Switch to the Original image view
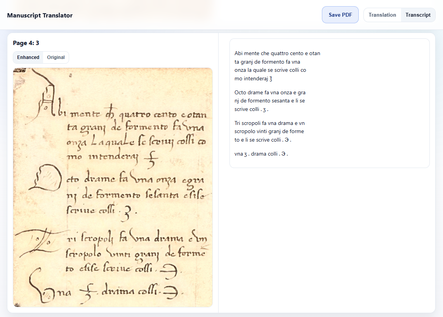The width and height of the screenshot is (443, 317). [56, 57]
